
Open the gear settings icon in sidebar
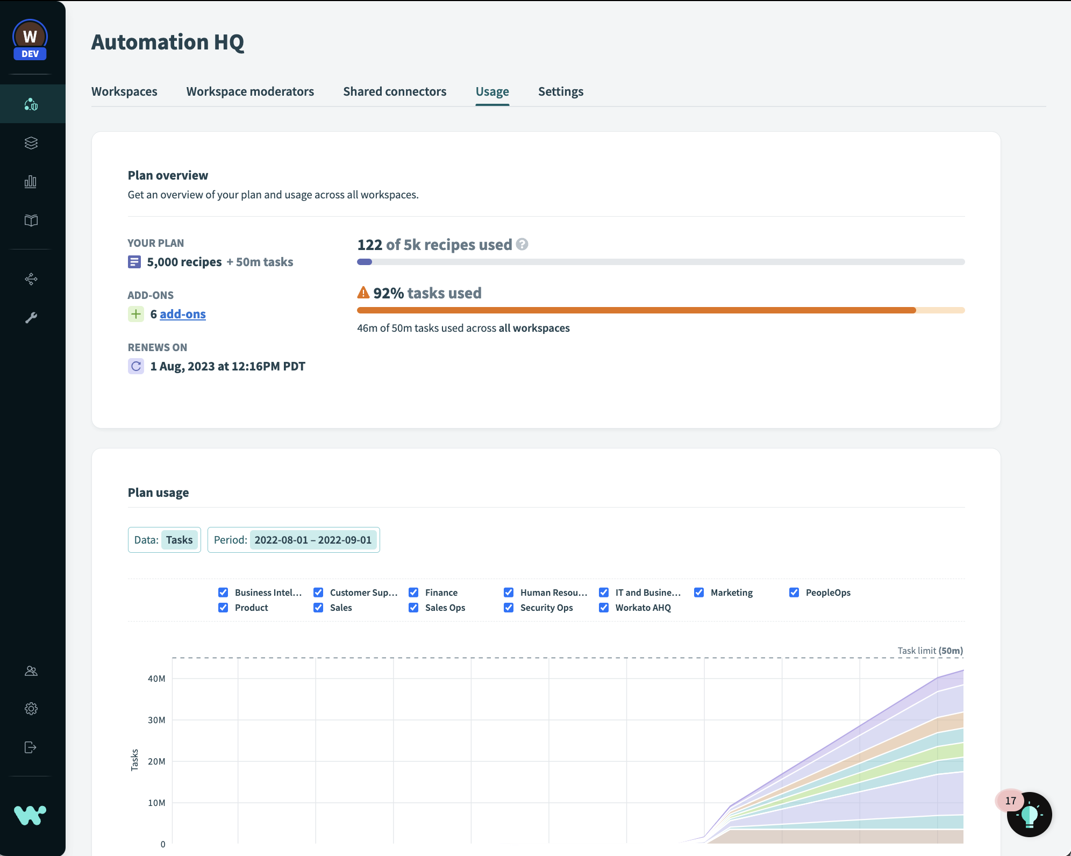31,709
